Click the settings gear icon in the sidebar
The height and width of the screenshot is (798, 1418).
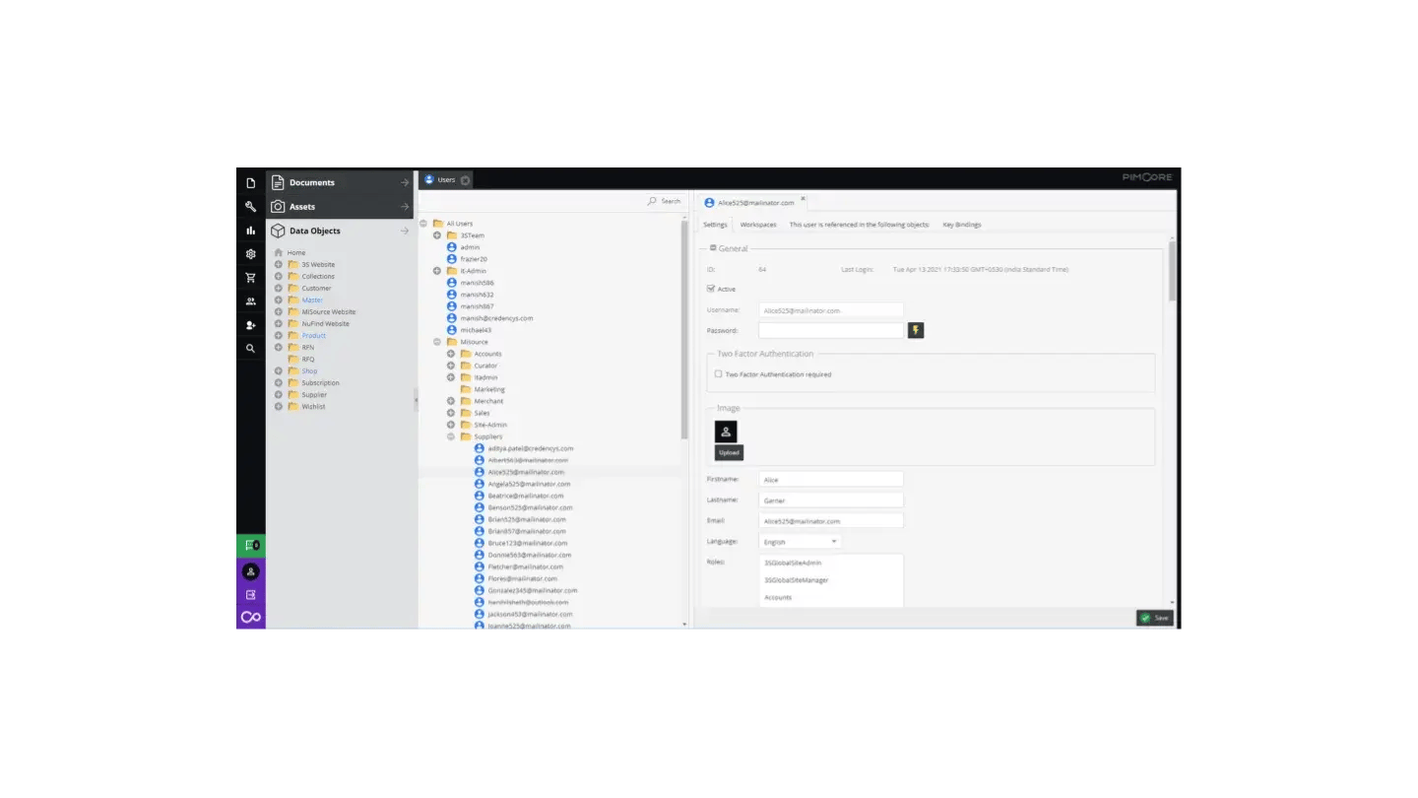[x=251, y=253]
